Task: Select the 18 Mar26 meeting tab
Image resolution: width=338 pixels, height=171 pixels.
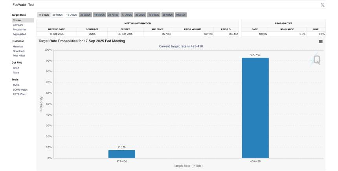Action: (99, 15)
